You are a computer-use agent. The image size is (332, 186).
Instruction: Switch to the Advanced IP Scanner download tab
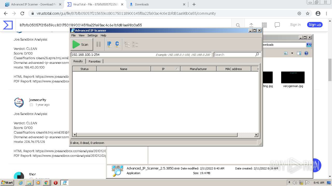point(34,4)
